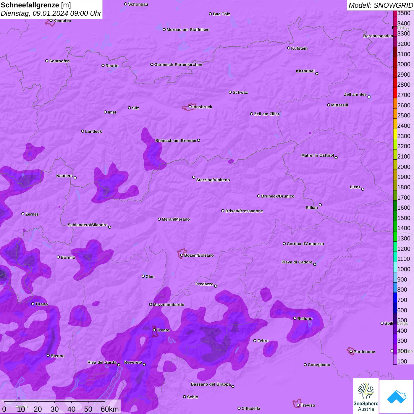Screen dimensions: 414x414
Task: Click the 3500 m legend color
Action: [x=395, y=13]
